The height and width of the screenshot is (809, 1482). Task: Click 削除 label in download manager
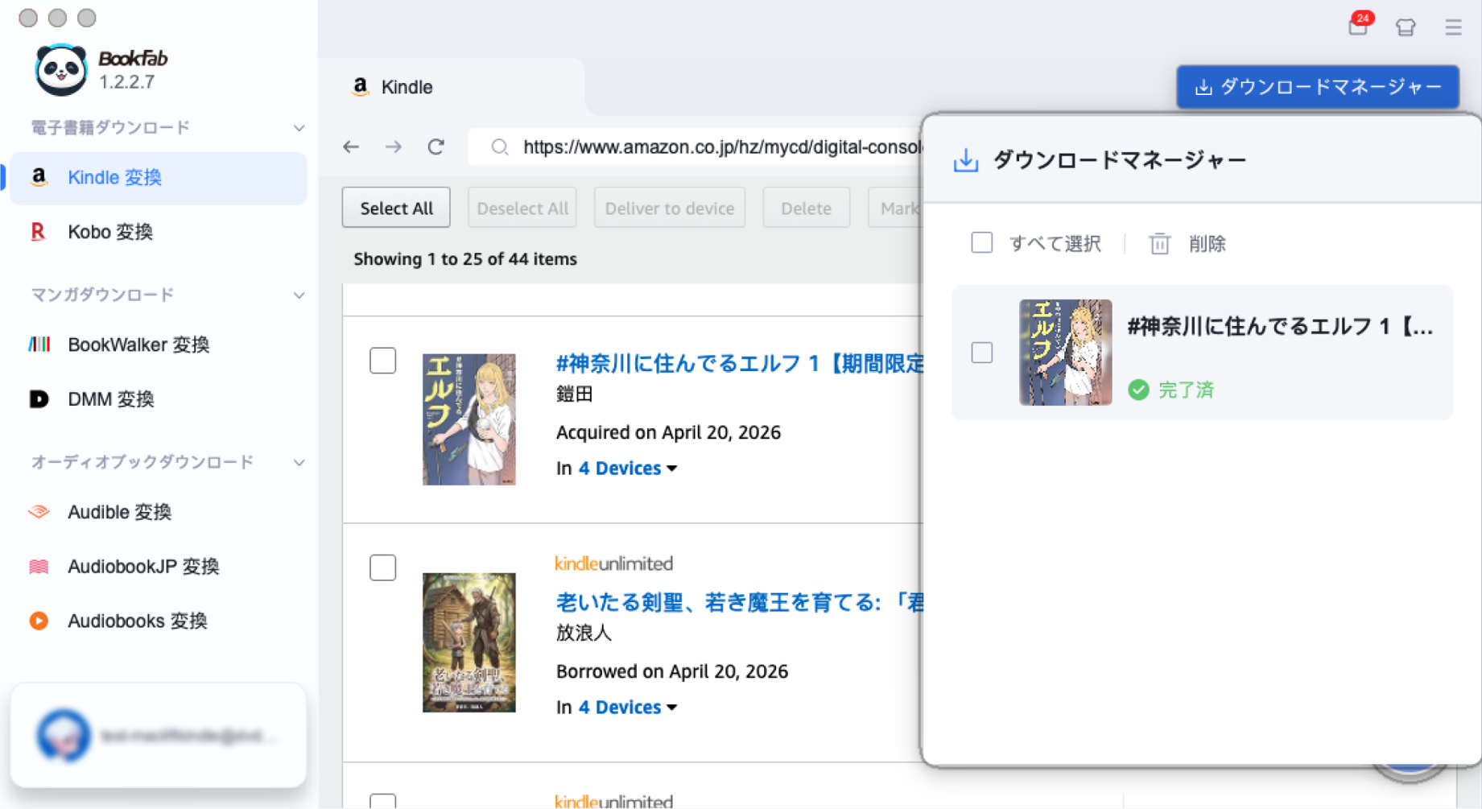(1207, 244)
